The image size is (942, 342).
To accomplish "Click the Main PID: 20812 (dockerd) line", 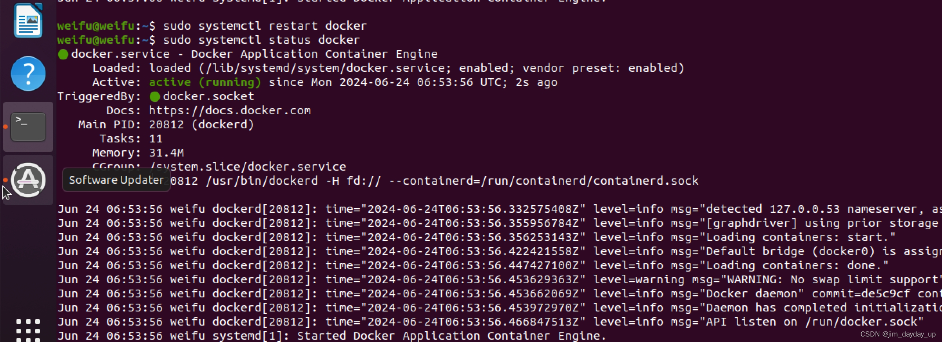I will tap(166, 124).
